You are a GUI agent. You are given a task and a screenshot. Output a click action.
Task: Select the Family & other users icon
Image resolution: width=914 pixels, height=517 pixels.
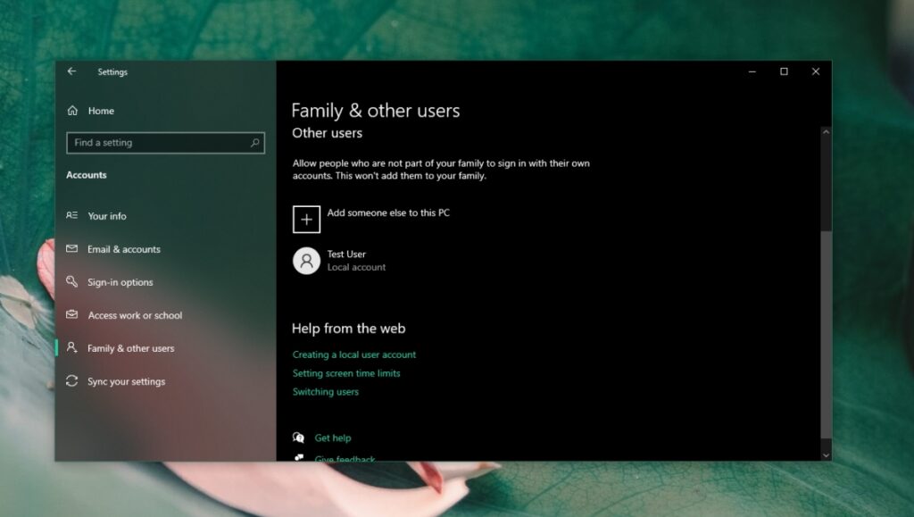tap(73, 348)
